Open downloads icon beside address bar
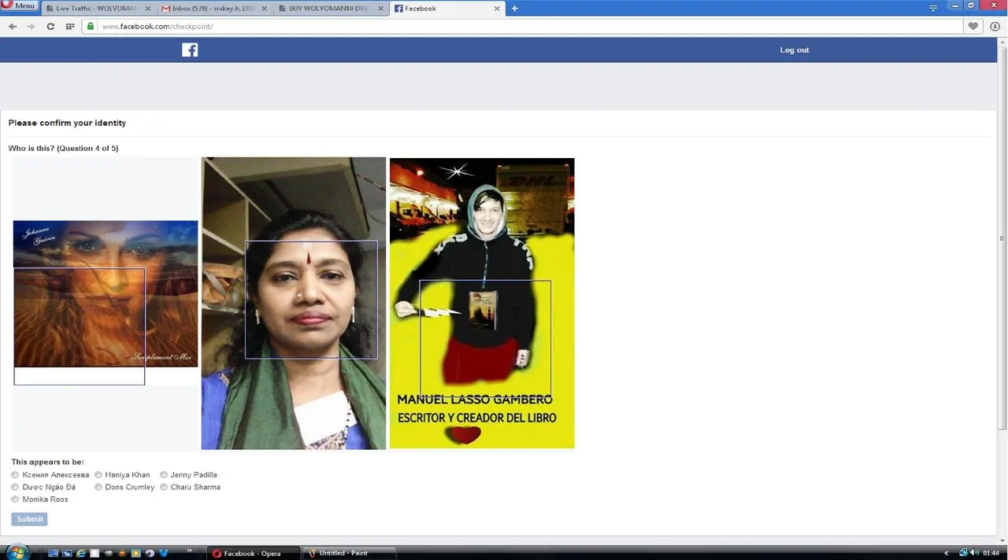1008x560 pixels. (x=995, y=26)
